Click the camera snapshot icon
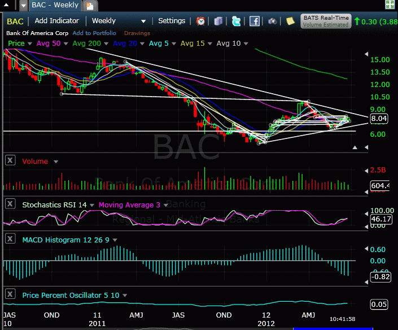The width and height of the screenshot is (398, 330). (272, 21)
